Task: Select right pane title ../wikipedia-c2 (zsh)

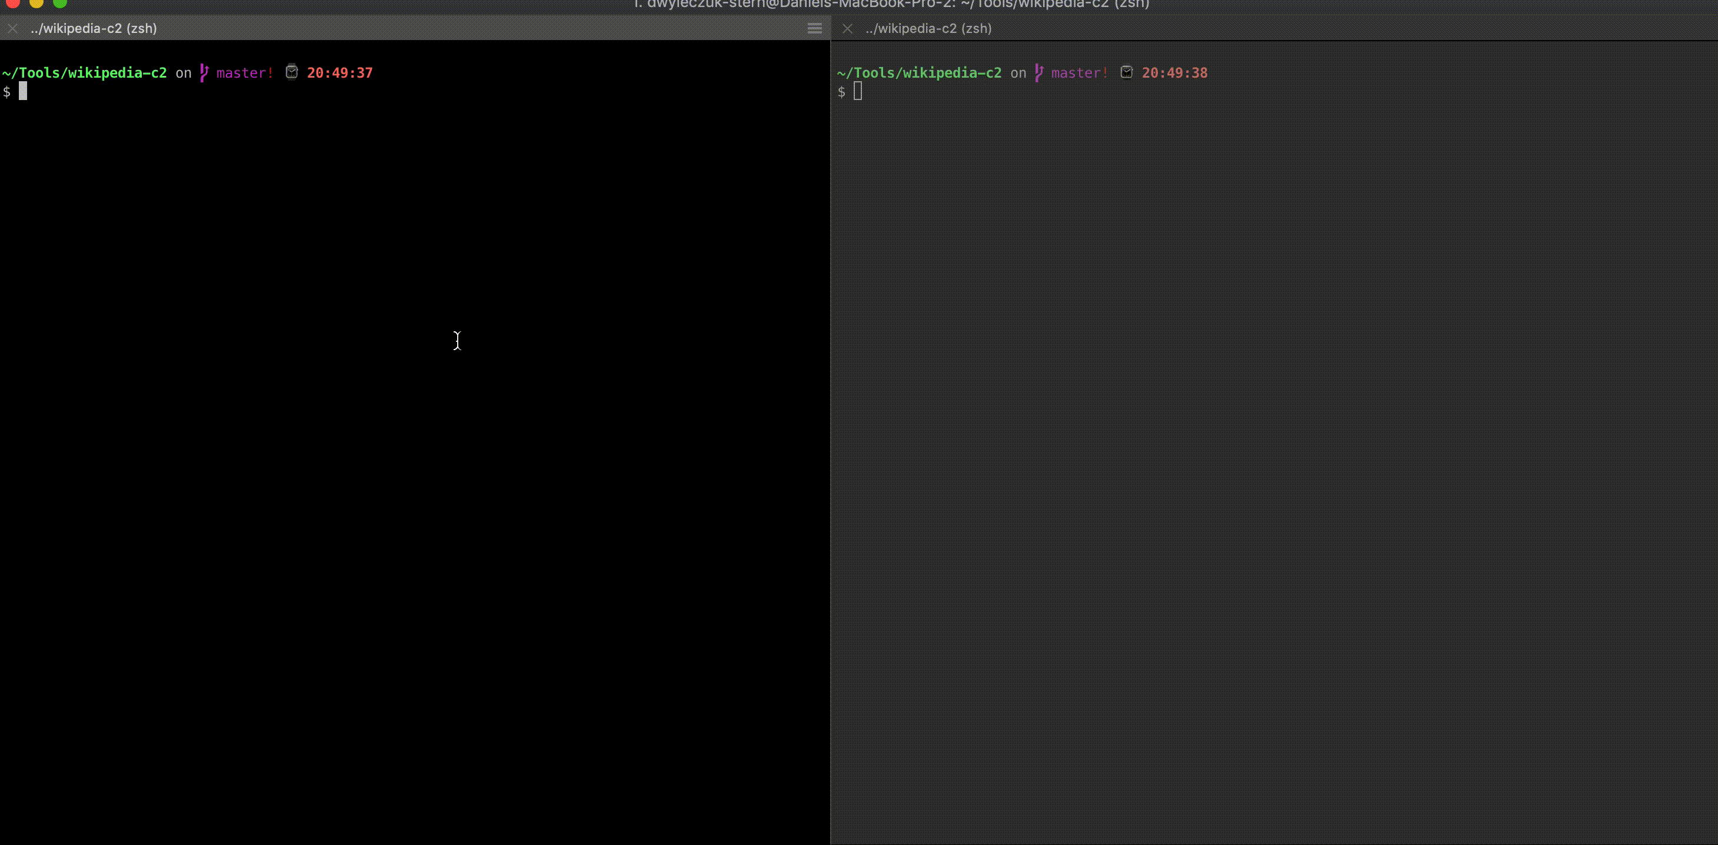Action: [928, 28]
